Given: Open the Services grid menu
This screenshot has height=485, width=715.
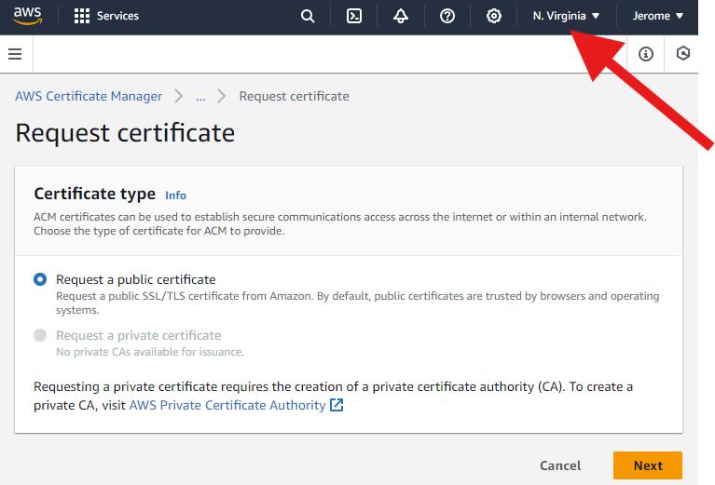Looking at the screenshot, I should [x=82, y=16].
